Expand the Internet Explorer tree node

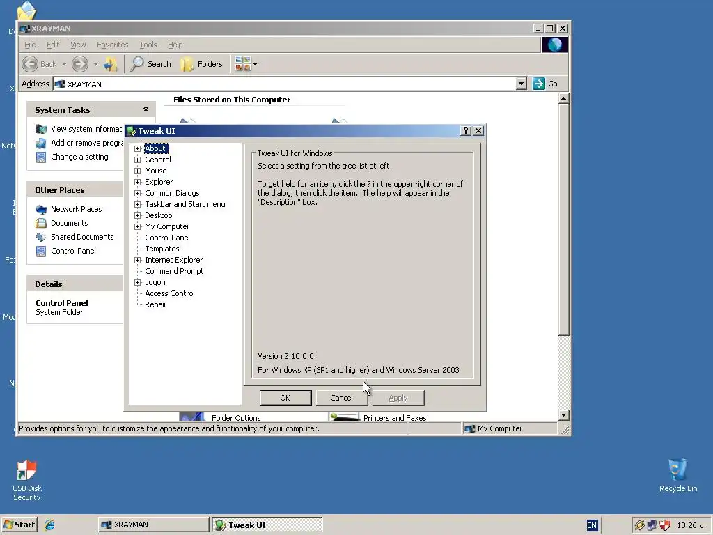tap(137, 261)
